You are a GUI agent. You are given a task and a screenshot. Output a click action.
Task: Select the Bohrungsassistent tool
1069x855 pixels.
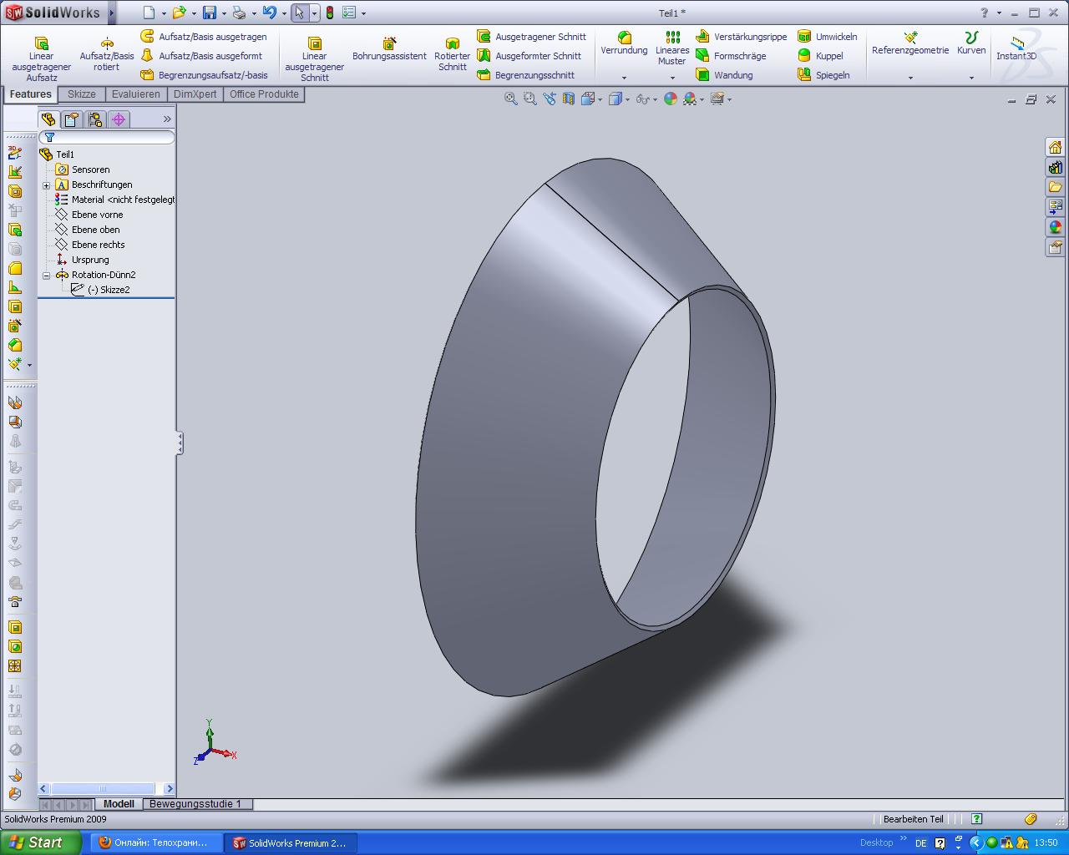click(389, 49)
